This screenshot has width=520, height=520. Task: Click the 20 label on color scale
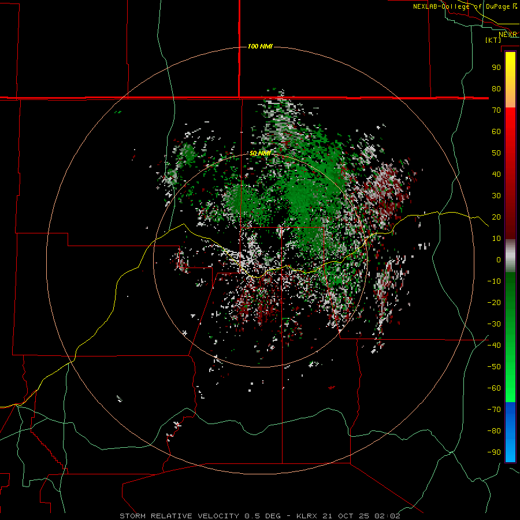click(x=496, y=217)
